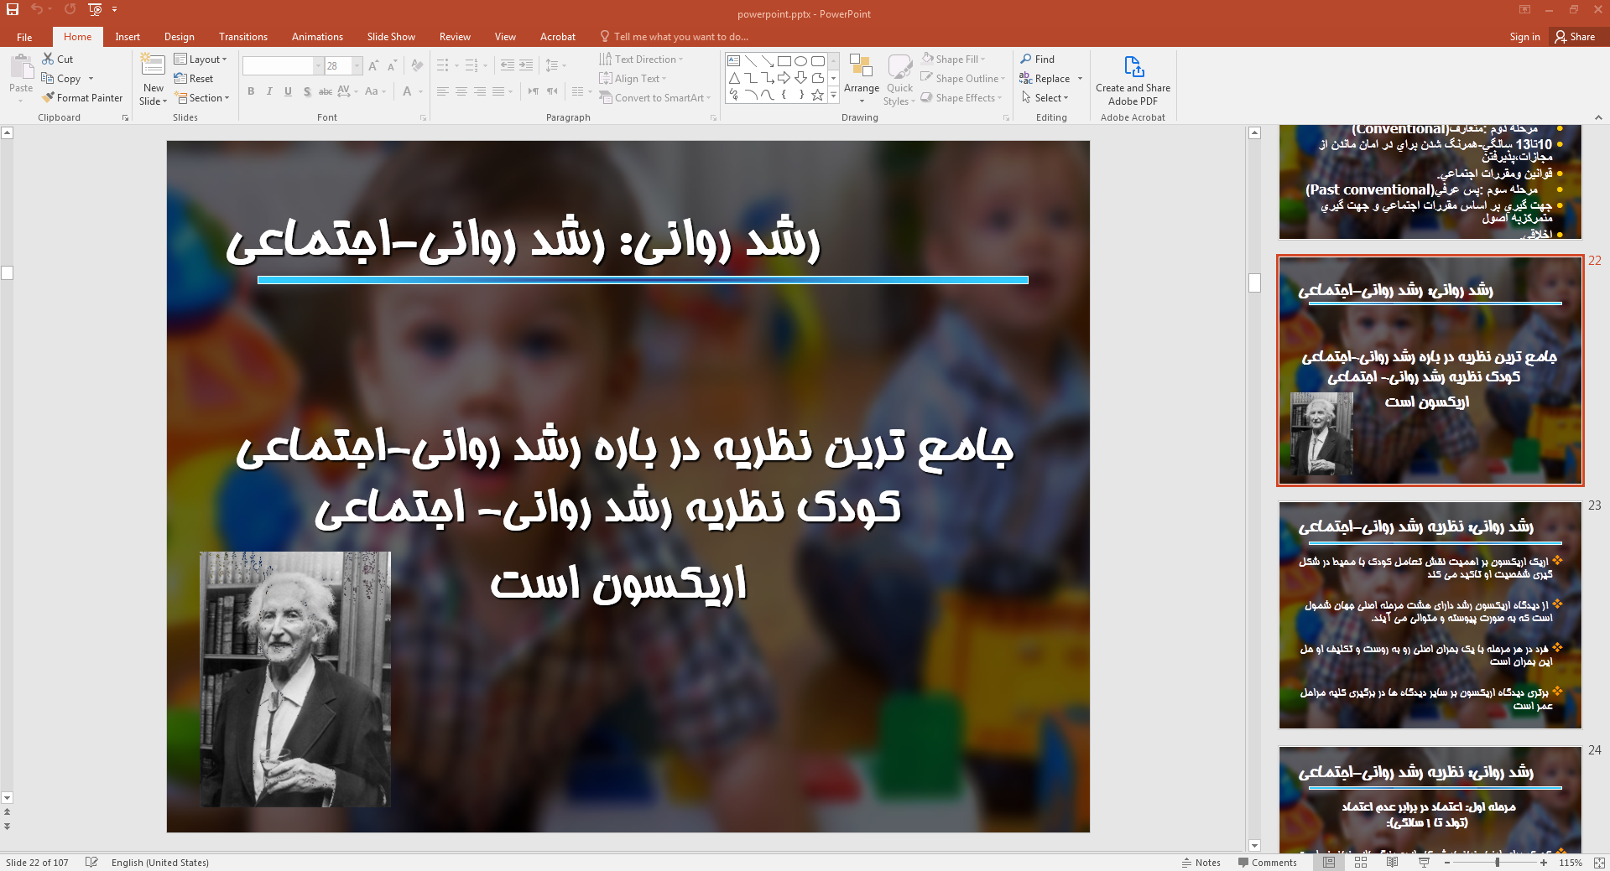Viewport: 1610px width, 871px height.
Task: Toggle Text Shadow formatting
Action: pyautogui.click(x=307, y=91)
